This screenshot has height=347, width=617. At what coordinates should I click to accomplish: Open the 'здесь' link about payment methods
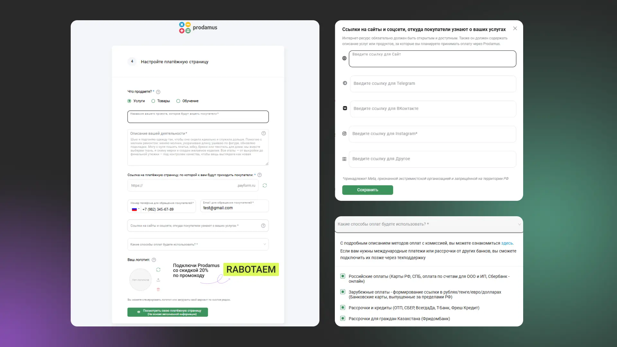(x=507, y=243)
